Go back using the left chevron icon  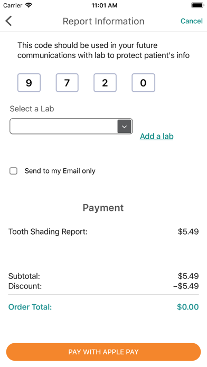point(8,21)
